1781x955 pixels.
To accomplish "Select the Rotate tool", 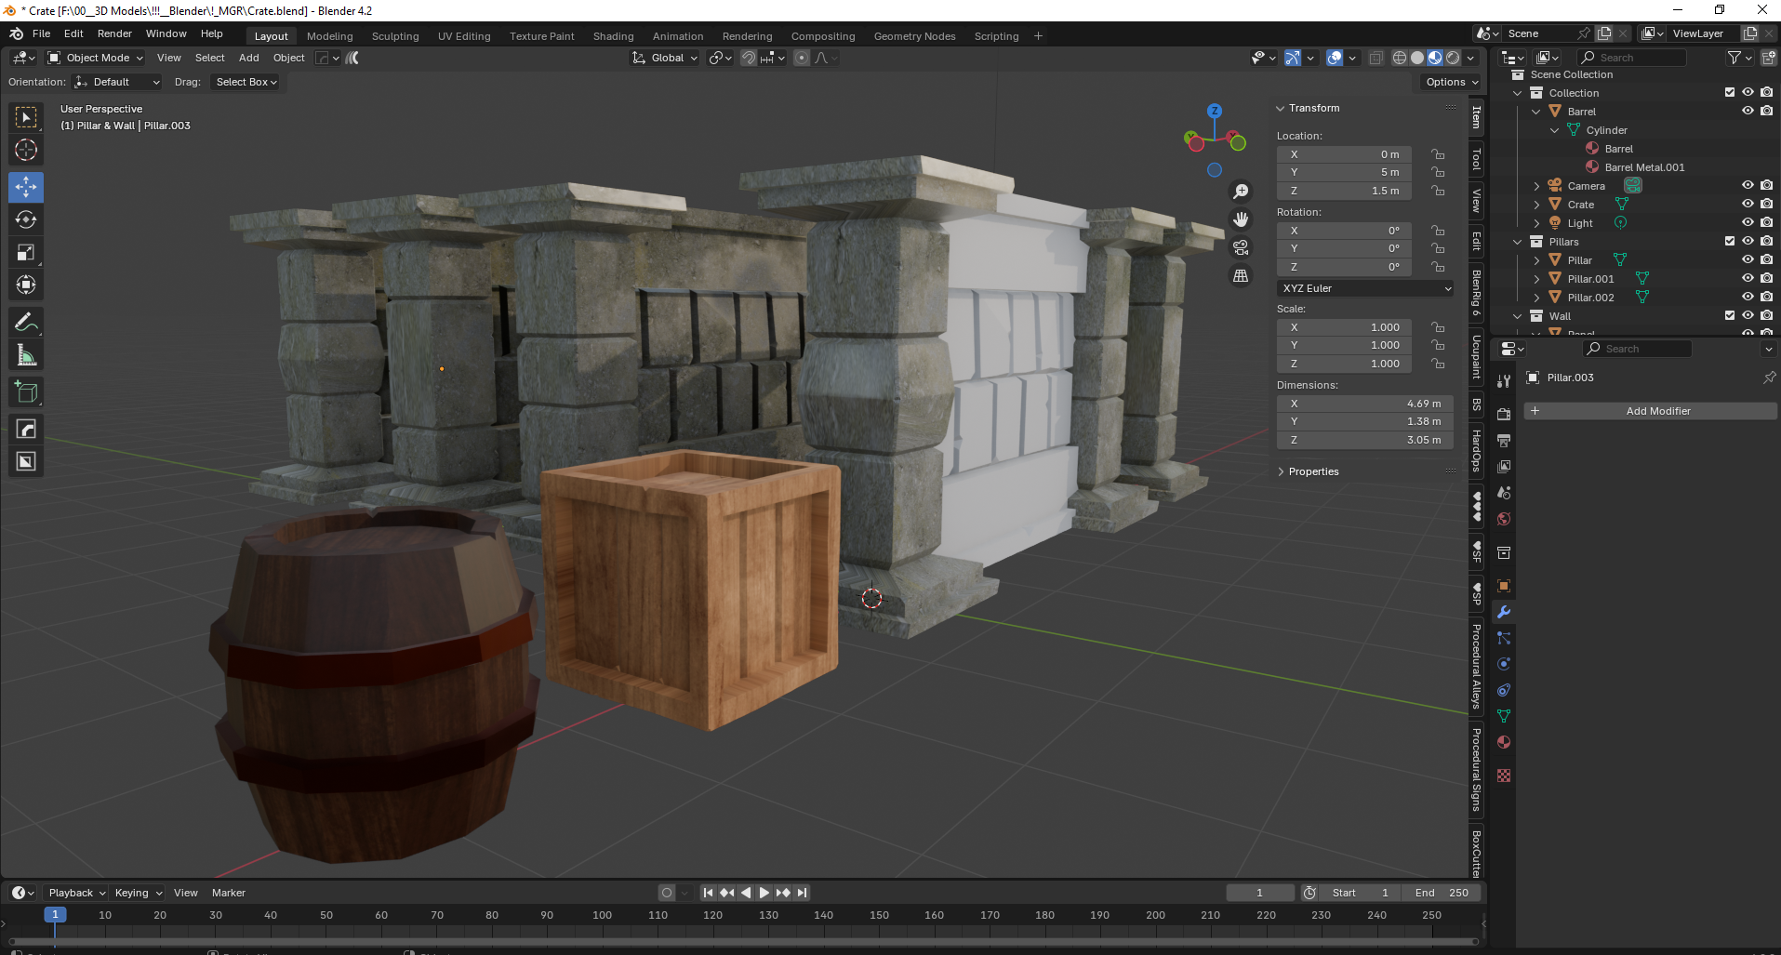I will (26, 219).
